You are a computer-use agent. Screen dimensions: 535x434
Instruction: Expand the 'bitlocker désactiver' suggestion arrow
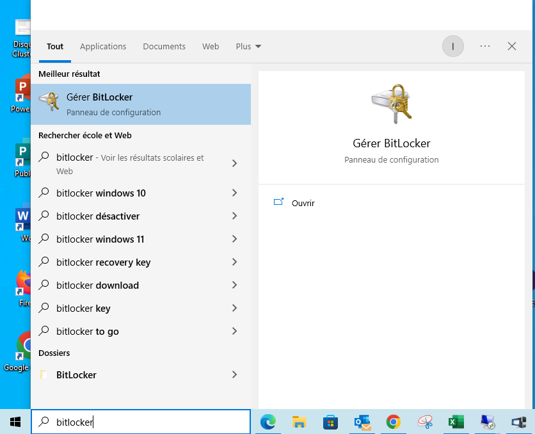(x=234, y=216)
